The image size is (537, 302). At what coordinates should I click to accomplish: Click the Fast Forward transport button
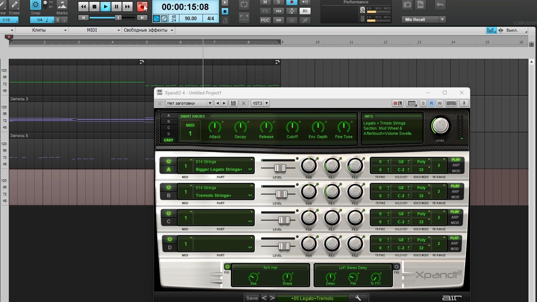click(128, 6)
